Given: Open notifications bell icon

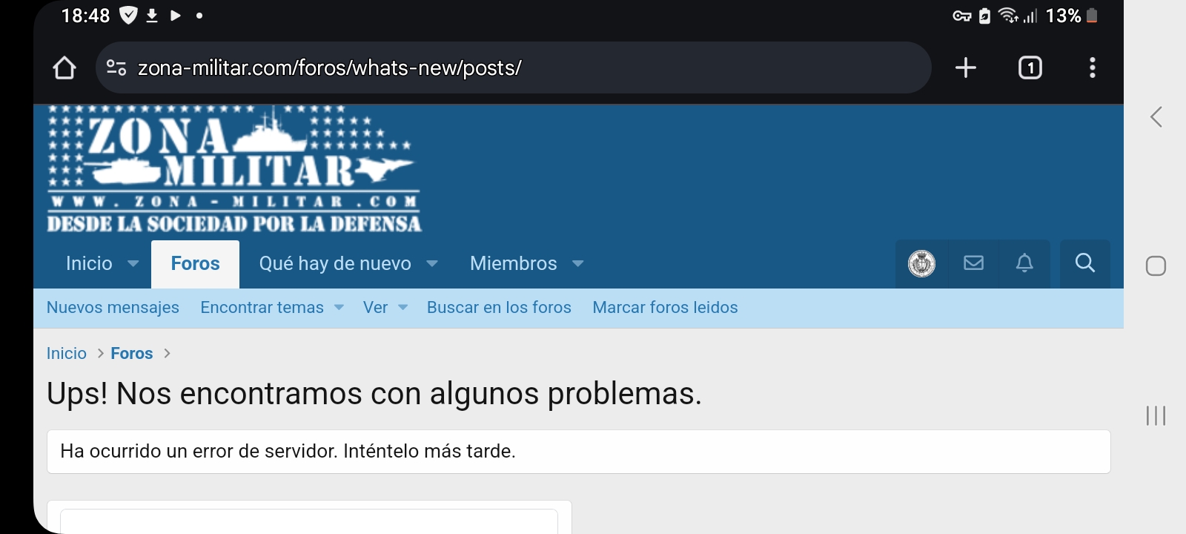Looking at the screenshot, I should tap(1024, 263).
